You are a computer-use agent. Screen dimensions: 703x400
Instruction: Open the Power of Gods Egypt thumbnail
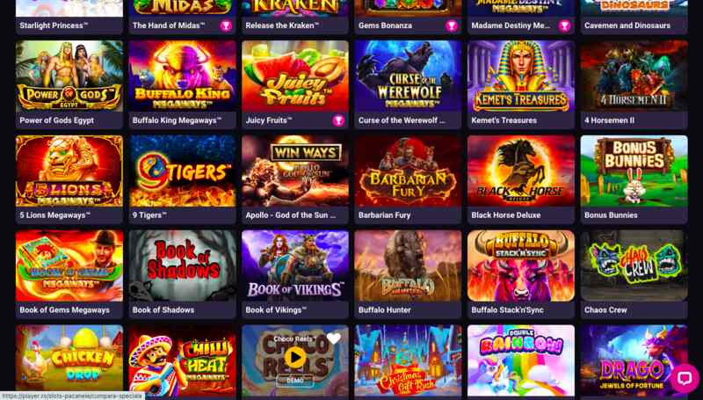click(x=69, y=76)
